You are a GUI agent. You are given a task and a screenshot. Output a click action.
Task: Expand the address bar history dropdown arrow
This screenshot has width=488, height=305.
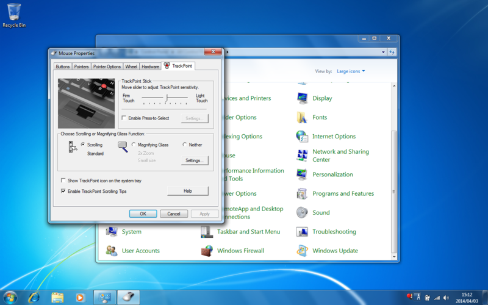pos(383,52)
